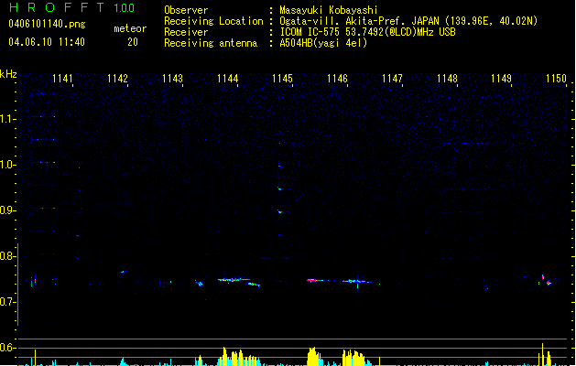Click the 1148 time axis marker
This screenshot has height=366, width=576.
[447, 79]
